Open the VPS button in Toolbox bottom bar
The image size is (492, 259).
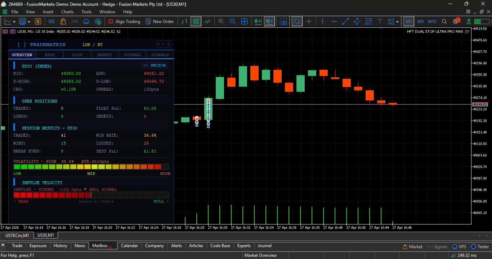pos(459,247)
